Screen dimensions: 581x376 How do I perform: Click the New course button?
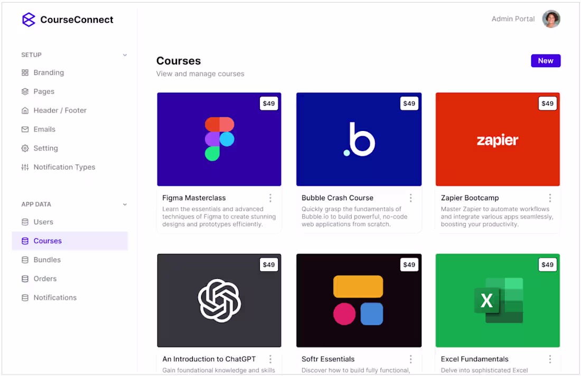(546, 61)
